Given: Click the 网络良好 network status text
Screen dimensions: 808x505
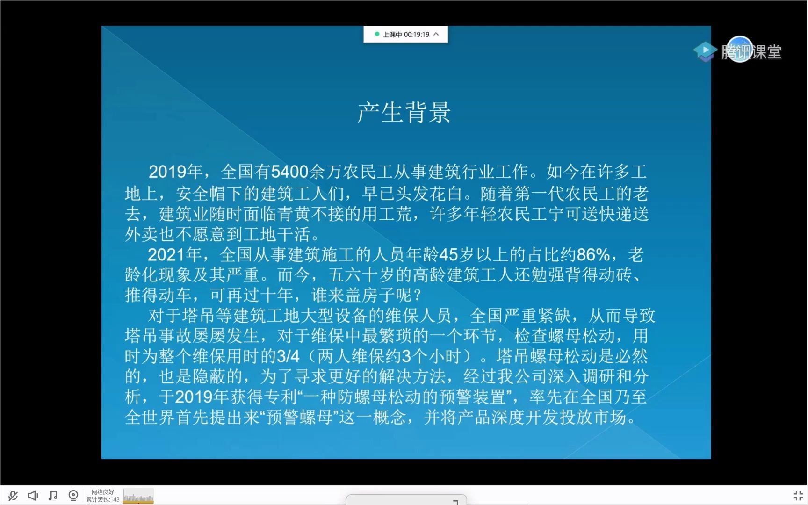Looking at the screenshot, I should (x=102, y=492).
